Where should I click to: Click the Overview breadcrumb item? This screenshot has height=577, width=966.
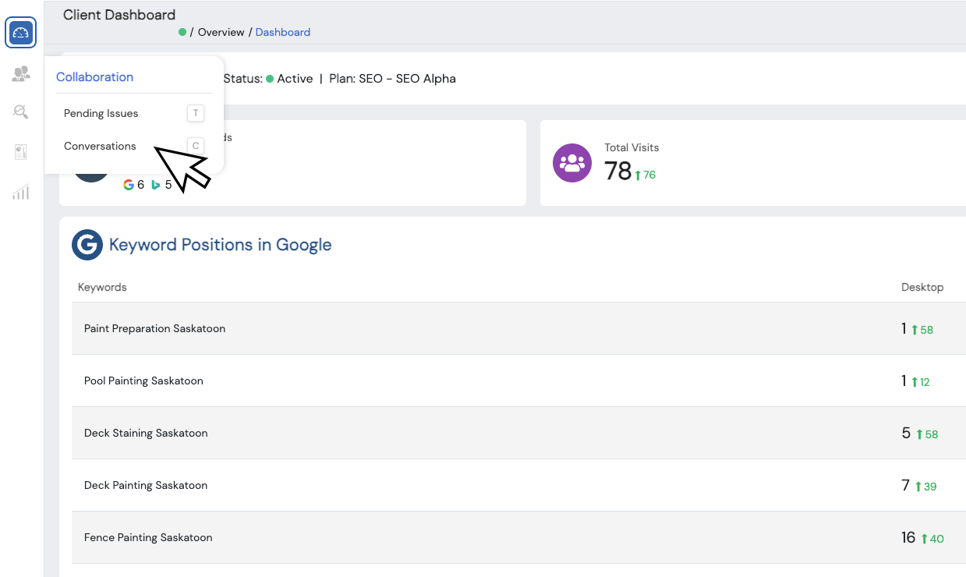pyautogui.click(x=221, y=33)
